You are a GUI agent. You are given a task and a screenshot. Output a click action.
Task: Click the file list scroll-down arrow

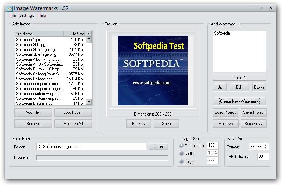[89, 102]
